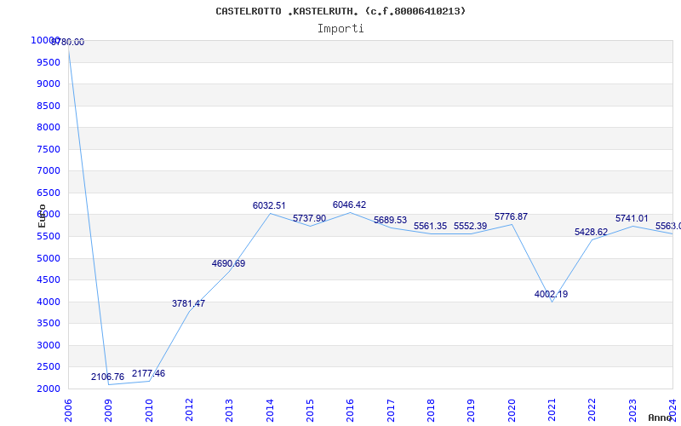Click x-axis year label 2014
Image resolution: width=681 pixels, height=426 pixels.
click(270, 411)
